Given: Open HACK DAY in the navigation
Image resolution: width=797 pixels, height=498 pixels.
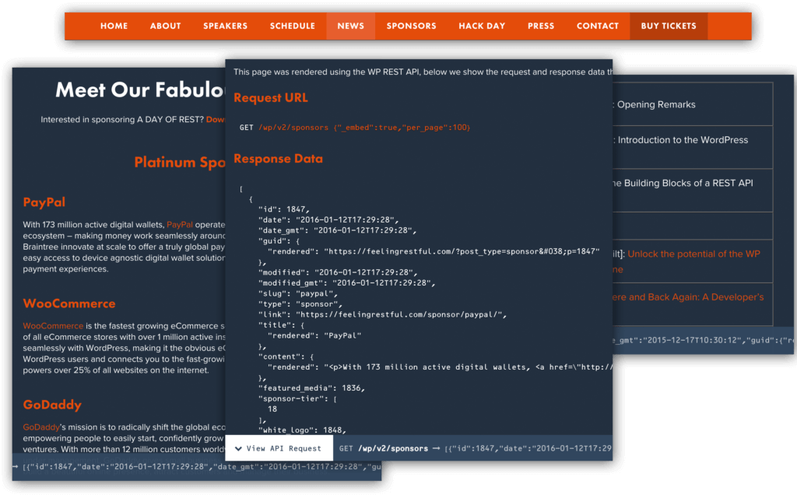Looking at the screenshot, I should coord(482,26).
